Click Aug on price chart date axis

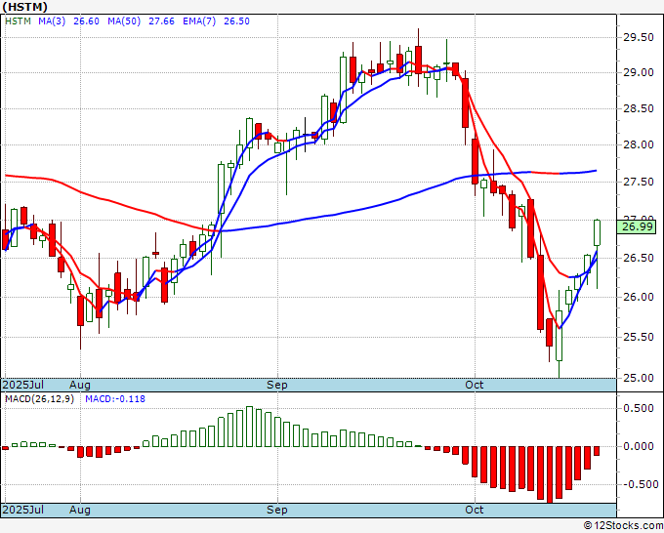80,385
